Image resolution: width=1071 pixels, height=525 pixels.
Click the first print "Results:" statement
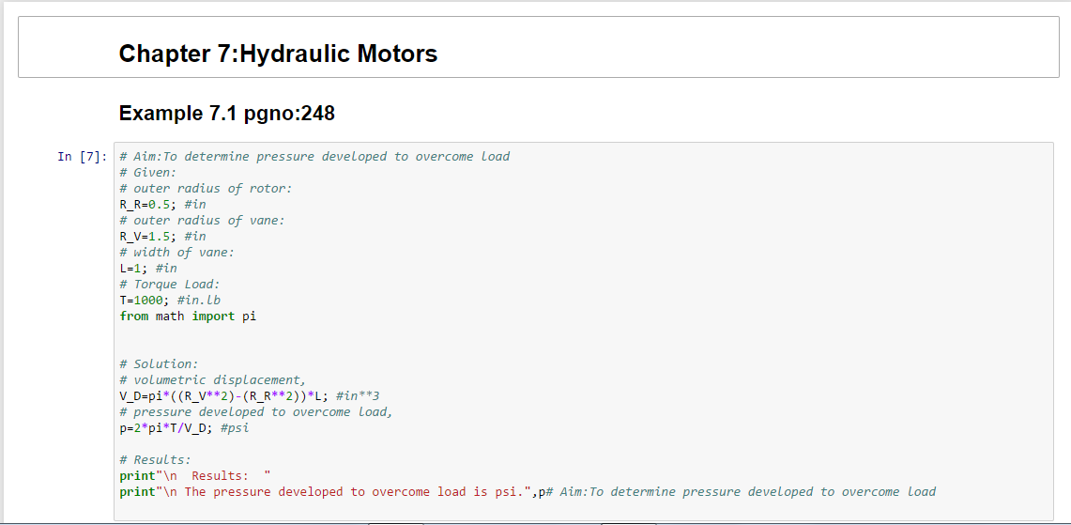point(194,476)
